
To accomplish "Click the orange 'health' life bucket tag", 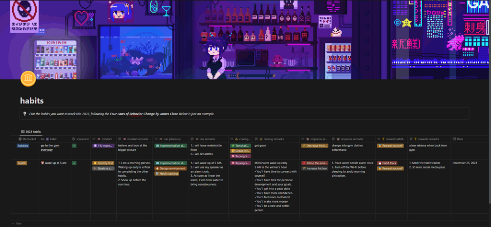I will (22, 163).
